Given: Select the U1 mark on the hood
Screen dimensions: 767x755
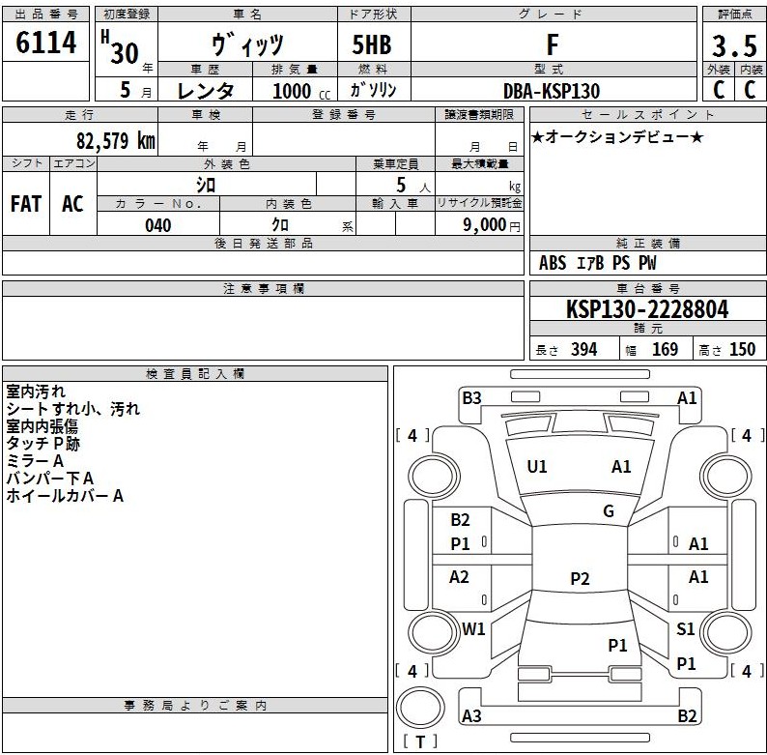Looking at the screenshot, I should coord(537,467).
